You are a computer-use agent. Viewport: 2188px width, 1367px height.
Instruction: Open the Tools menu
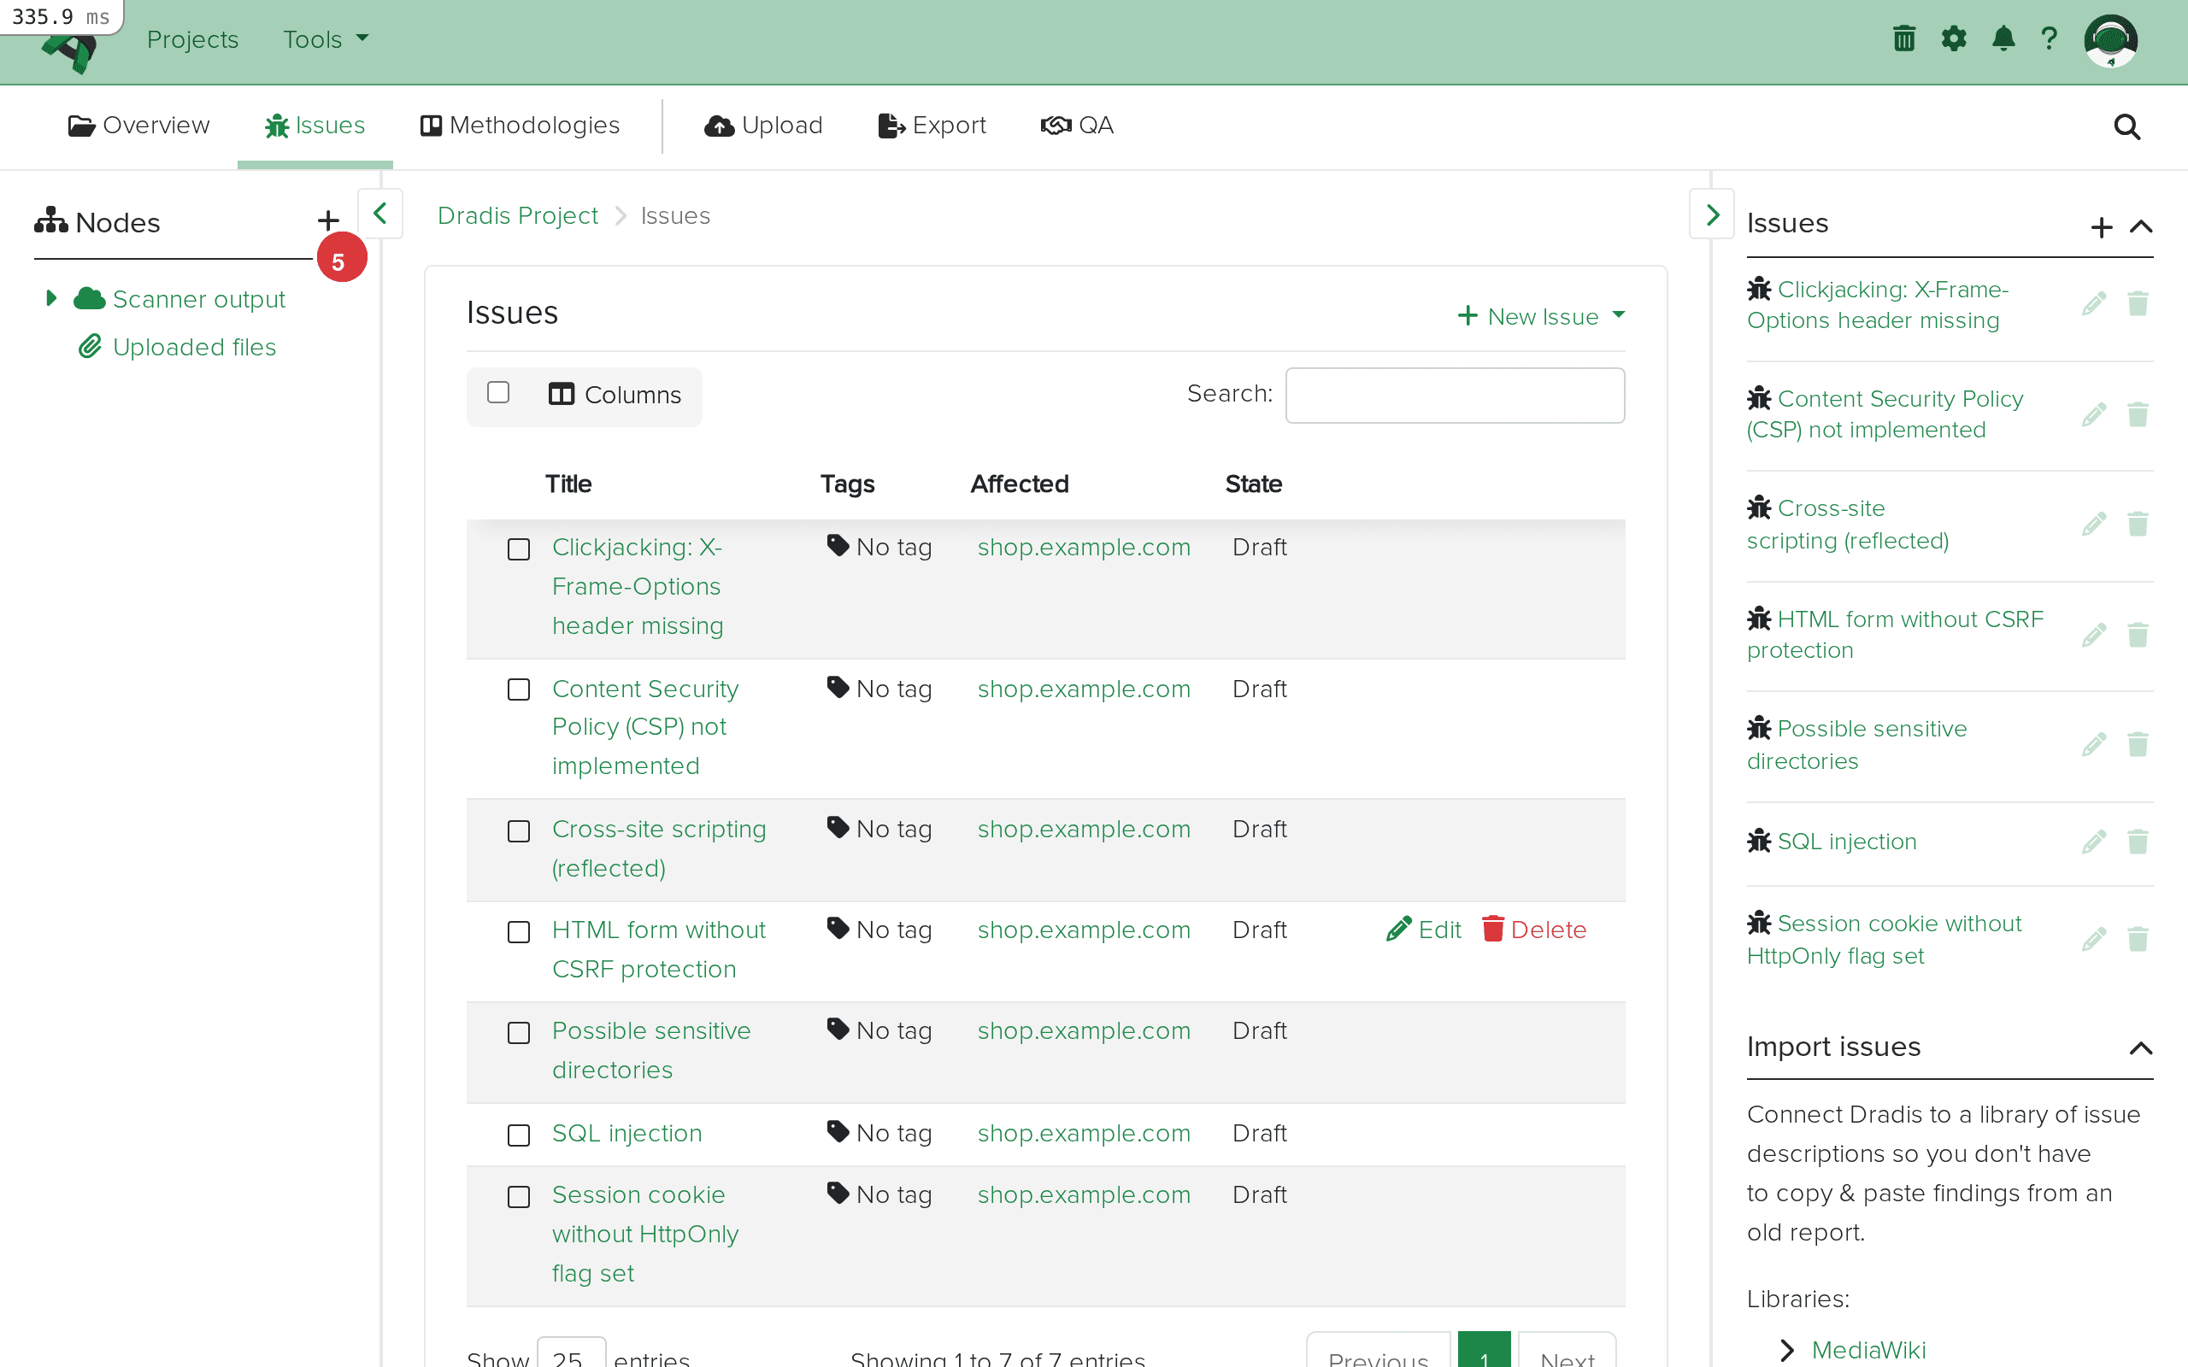[326, 39]
